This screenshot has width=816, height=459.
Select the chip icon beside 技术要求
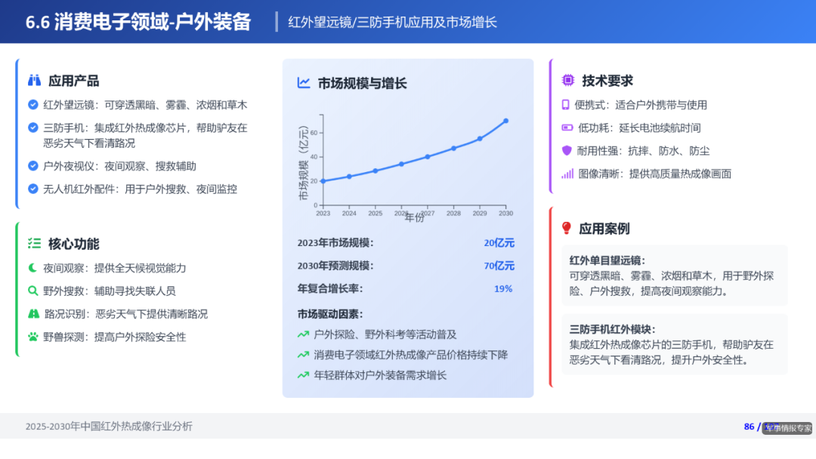tap(567, 79)
